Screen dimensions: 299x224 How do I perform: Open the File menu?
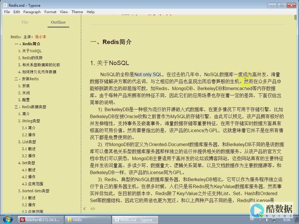tap(7, 12)
